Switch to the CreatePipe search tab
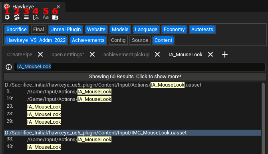 20,55
